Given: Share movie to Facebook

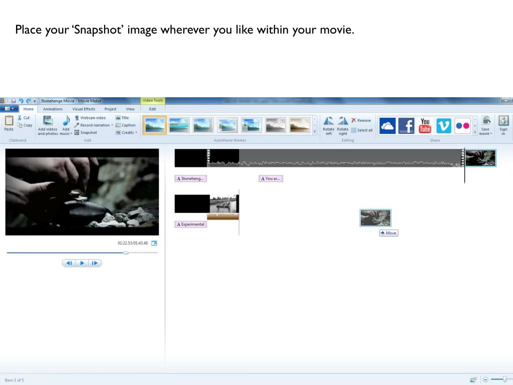Looking at the screenshot, I should tap(406, 126).
